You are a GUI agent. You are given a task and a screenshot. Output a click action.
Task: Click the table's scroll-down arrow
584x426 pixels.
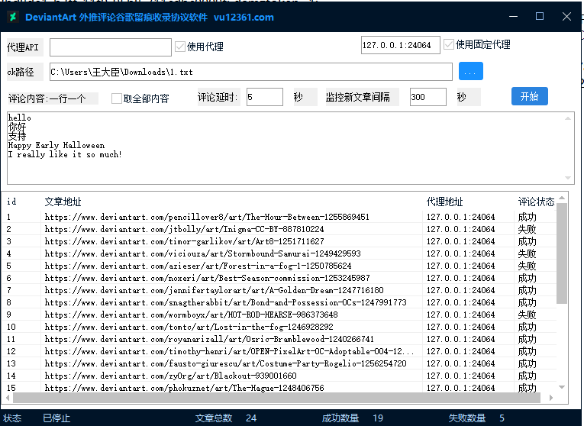click(x=562, y=387)
